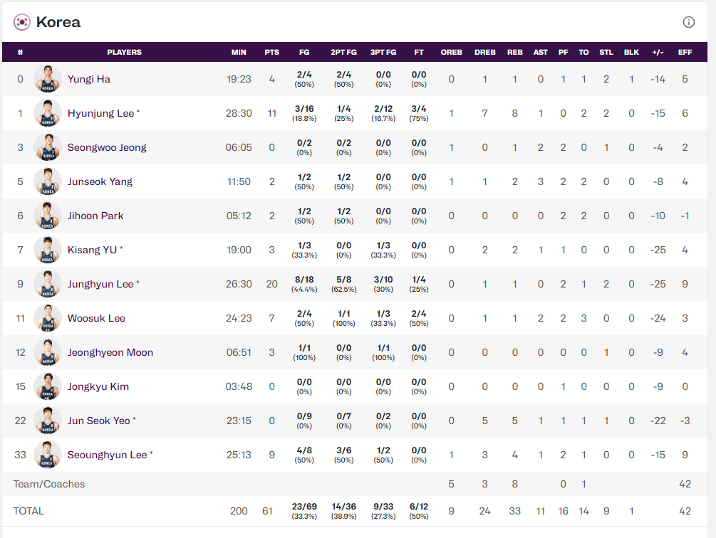This screenshot has width=716, height=538.
Task: Click the info icon beside Korea header
Action: pyautogui.click(x=688, y=22)
